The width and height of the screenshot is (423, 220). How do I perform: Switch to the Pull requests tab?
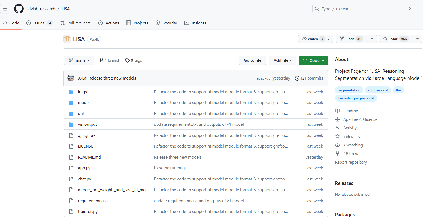coord(76,23)
